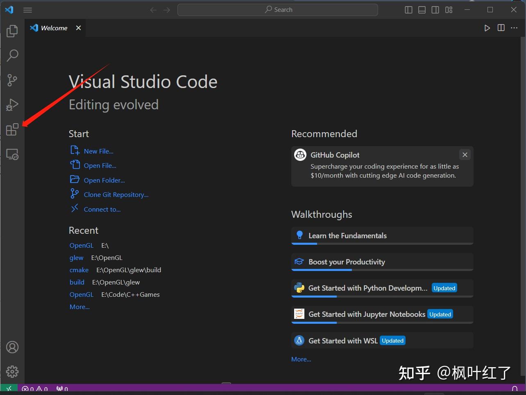Screen dimensions: 526x395
Task: Toggle the Secondary Side Bar layout
Action: click(435, 10)
